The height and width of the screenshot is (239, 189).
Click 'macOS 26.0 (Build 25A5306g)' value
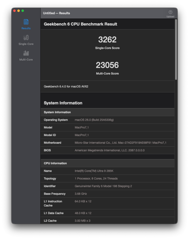94,120
